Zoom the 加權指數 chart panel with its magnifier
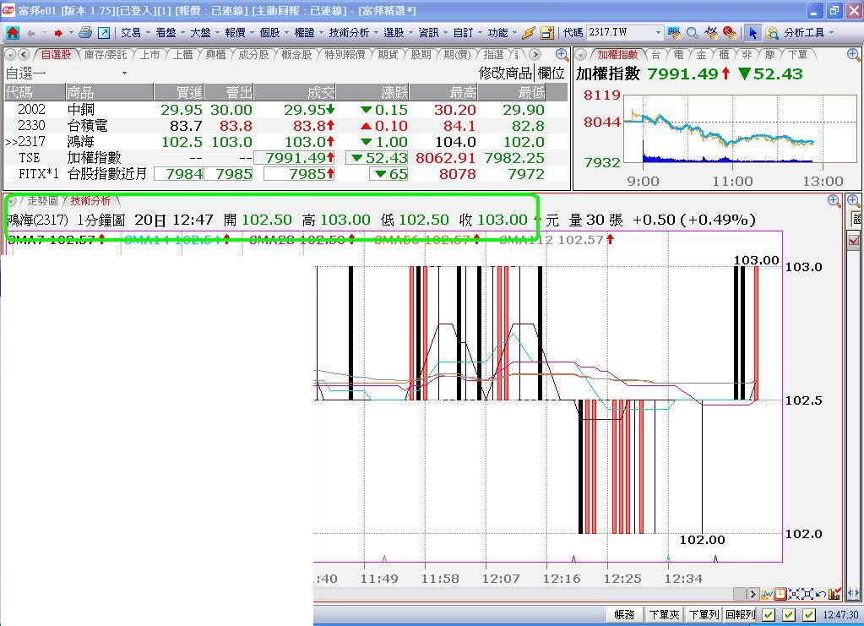864x626 pixels. [853, 55]
